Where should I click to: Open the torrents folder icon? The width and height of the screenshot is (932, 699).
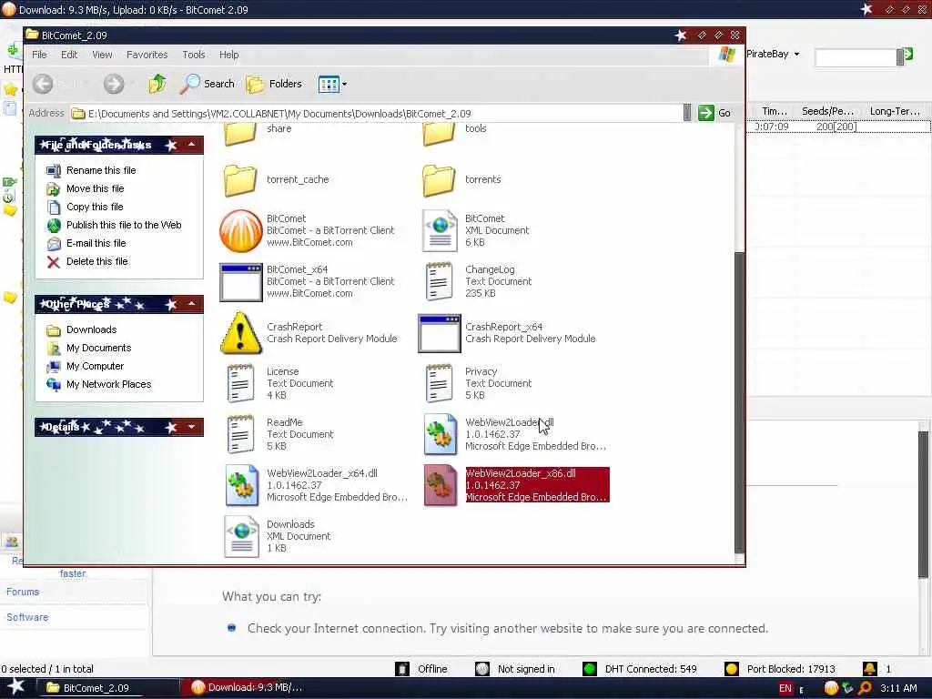440,180
